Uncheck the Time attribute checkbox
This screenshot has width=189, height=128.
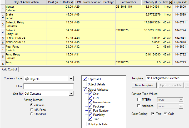point(90,119)
